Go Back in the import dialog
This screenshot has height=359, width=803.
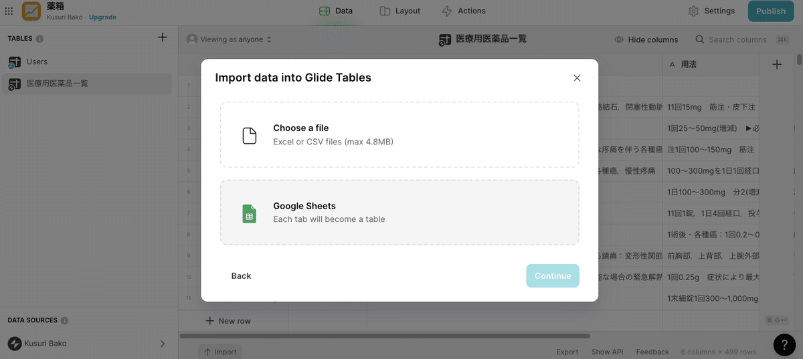[241, 275]
